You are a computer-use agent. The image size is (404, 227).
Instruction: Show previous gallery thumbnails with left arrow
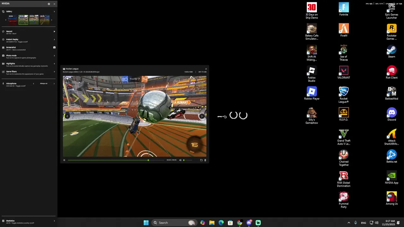tap(5, 20)
